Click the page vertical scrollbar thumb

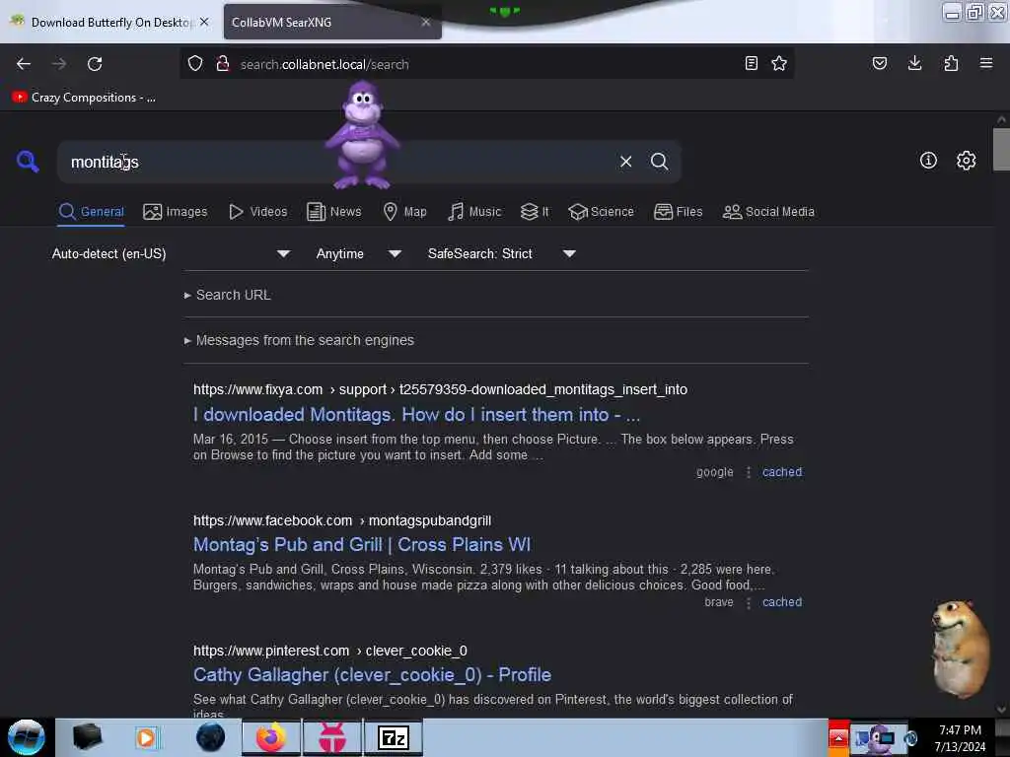[x=1001, y=150]
